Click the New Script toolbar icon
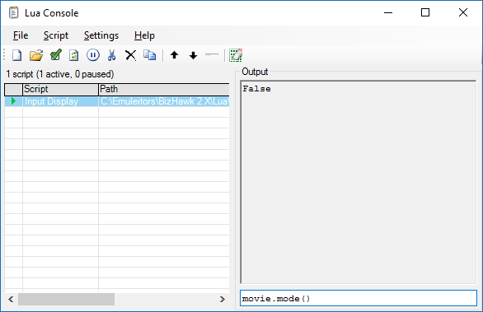Screen dimensions: 483x312 click(17, 55)
